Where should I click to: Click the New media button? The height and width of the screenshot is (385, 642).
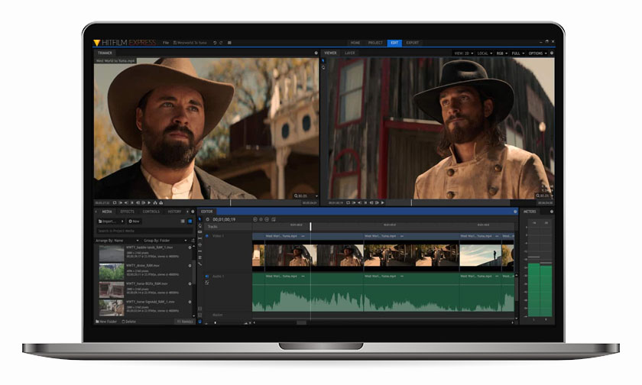coord(135,222)
